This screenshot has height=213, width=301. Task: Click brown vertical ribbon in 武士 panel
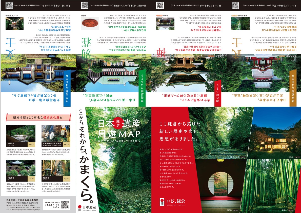293,88
